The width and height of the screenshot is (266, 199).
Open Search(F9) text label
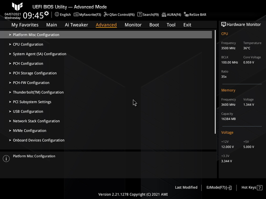pyautogui.click(x=150, y=15)
